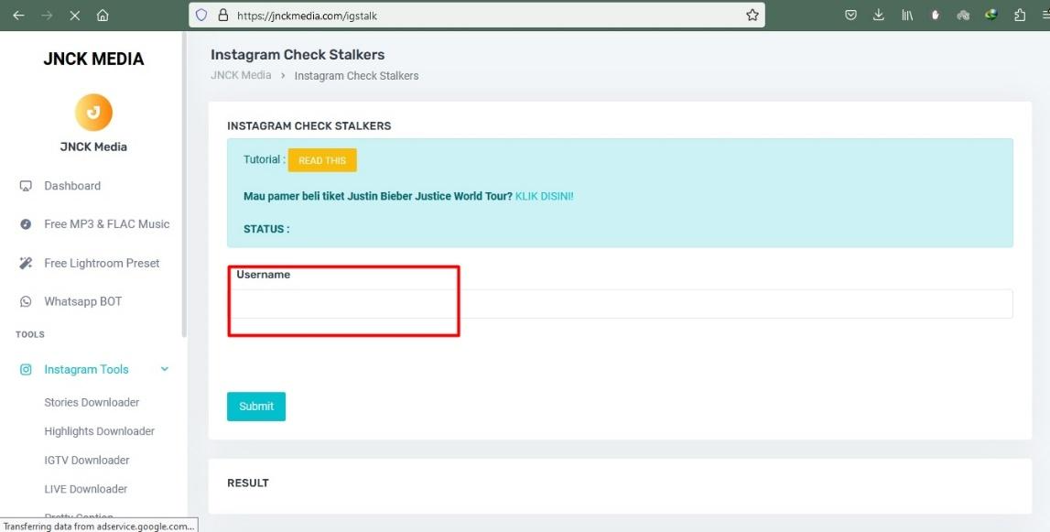
Task: Click the shield tracking protection icon
Action: click(201, 15)
